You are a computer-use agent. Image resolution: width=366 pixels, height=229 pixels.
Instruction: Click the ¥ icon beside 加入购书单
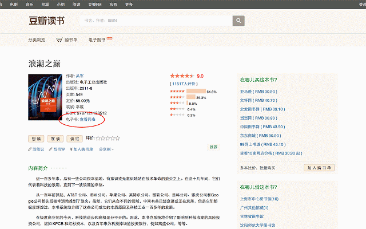(71, 149)
